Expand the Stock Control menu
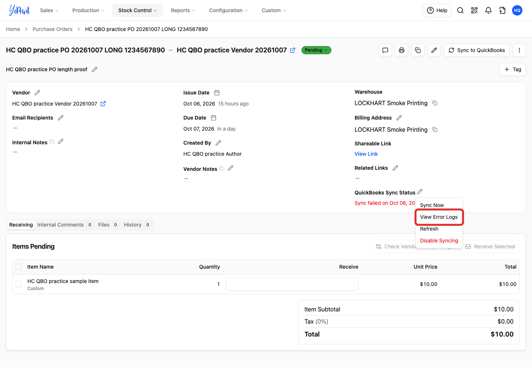Screen dimensions: 532x369 pos(138,10)
